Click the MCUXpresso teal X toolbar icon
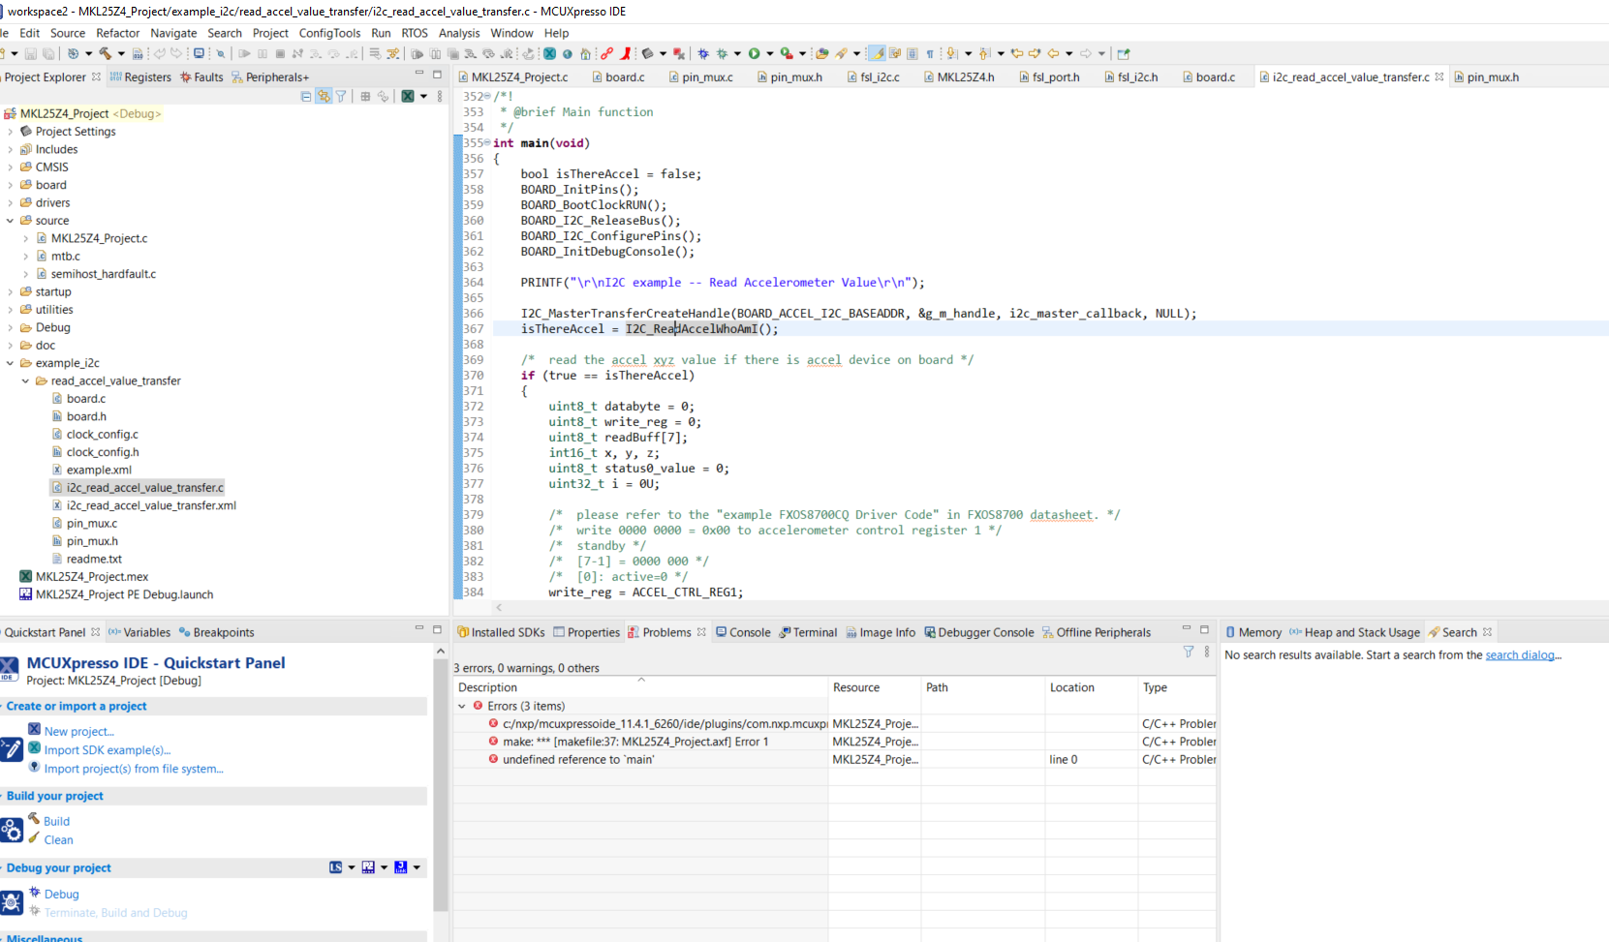The image size is (1609, 942). pyautogui.click(x=549, y=53)
